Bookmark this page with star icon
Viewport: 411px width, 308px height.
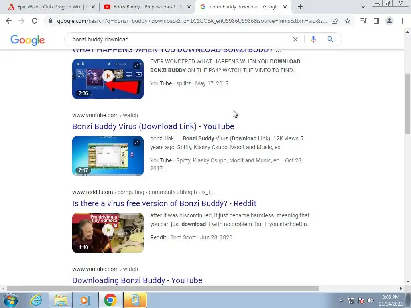tap(348, 21)
